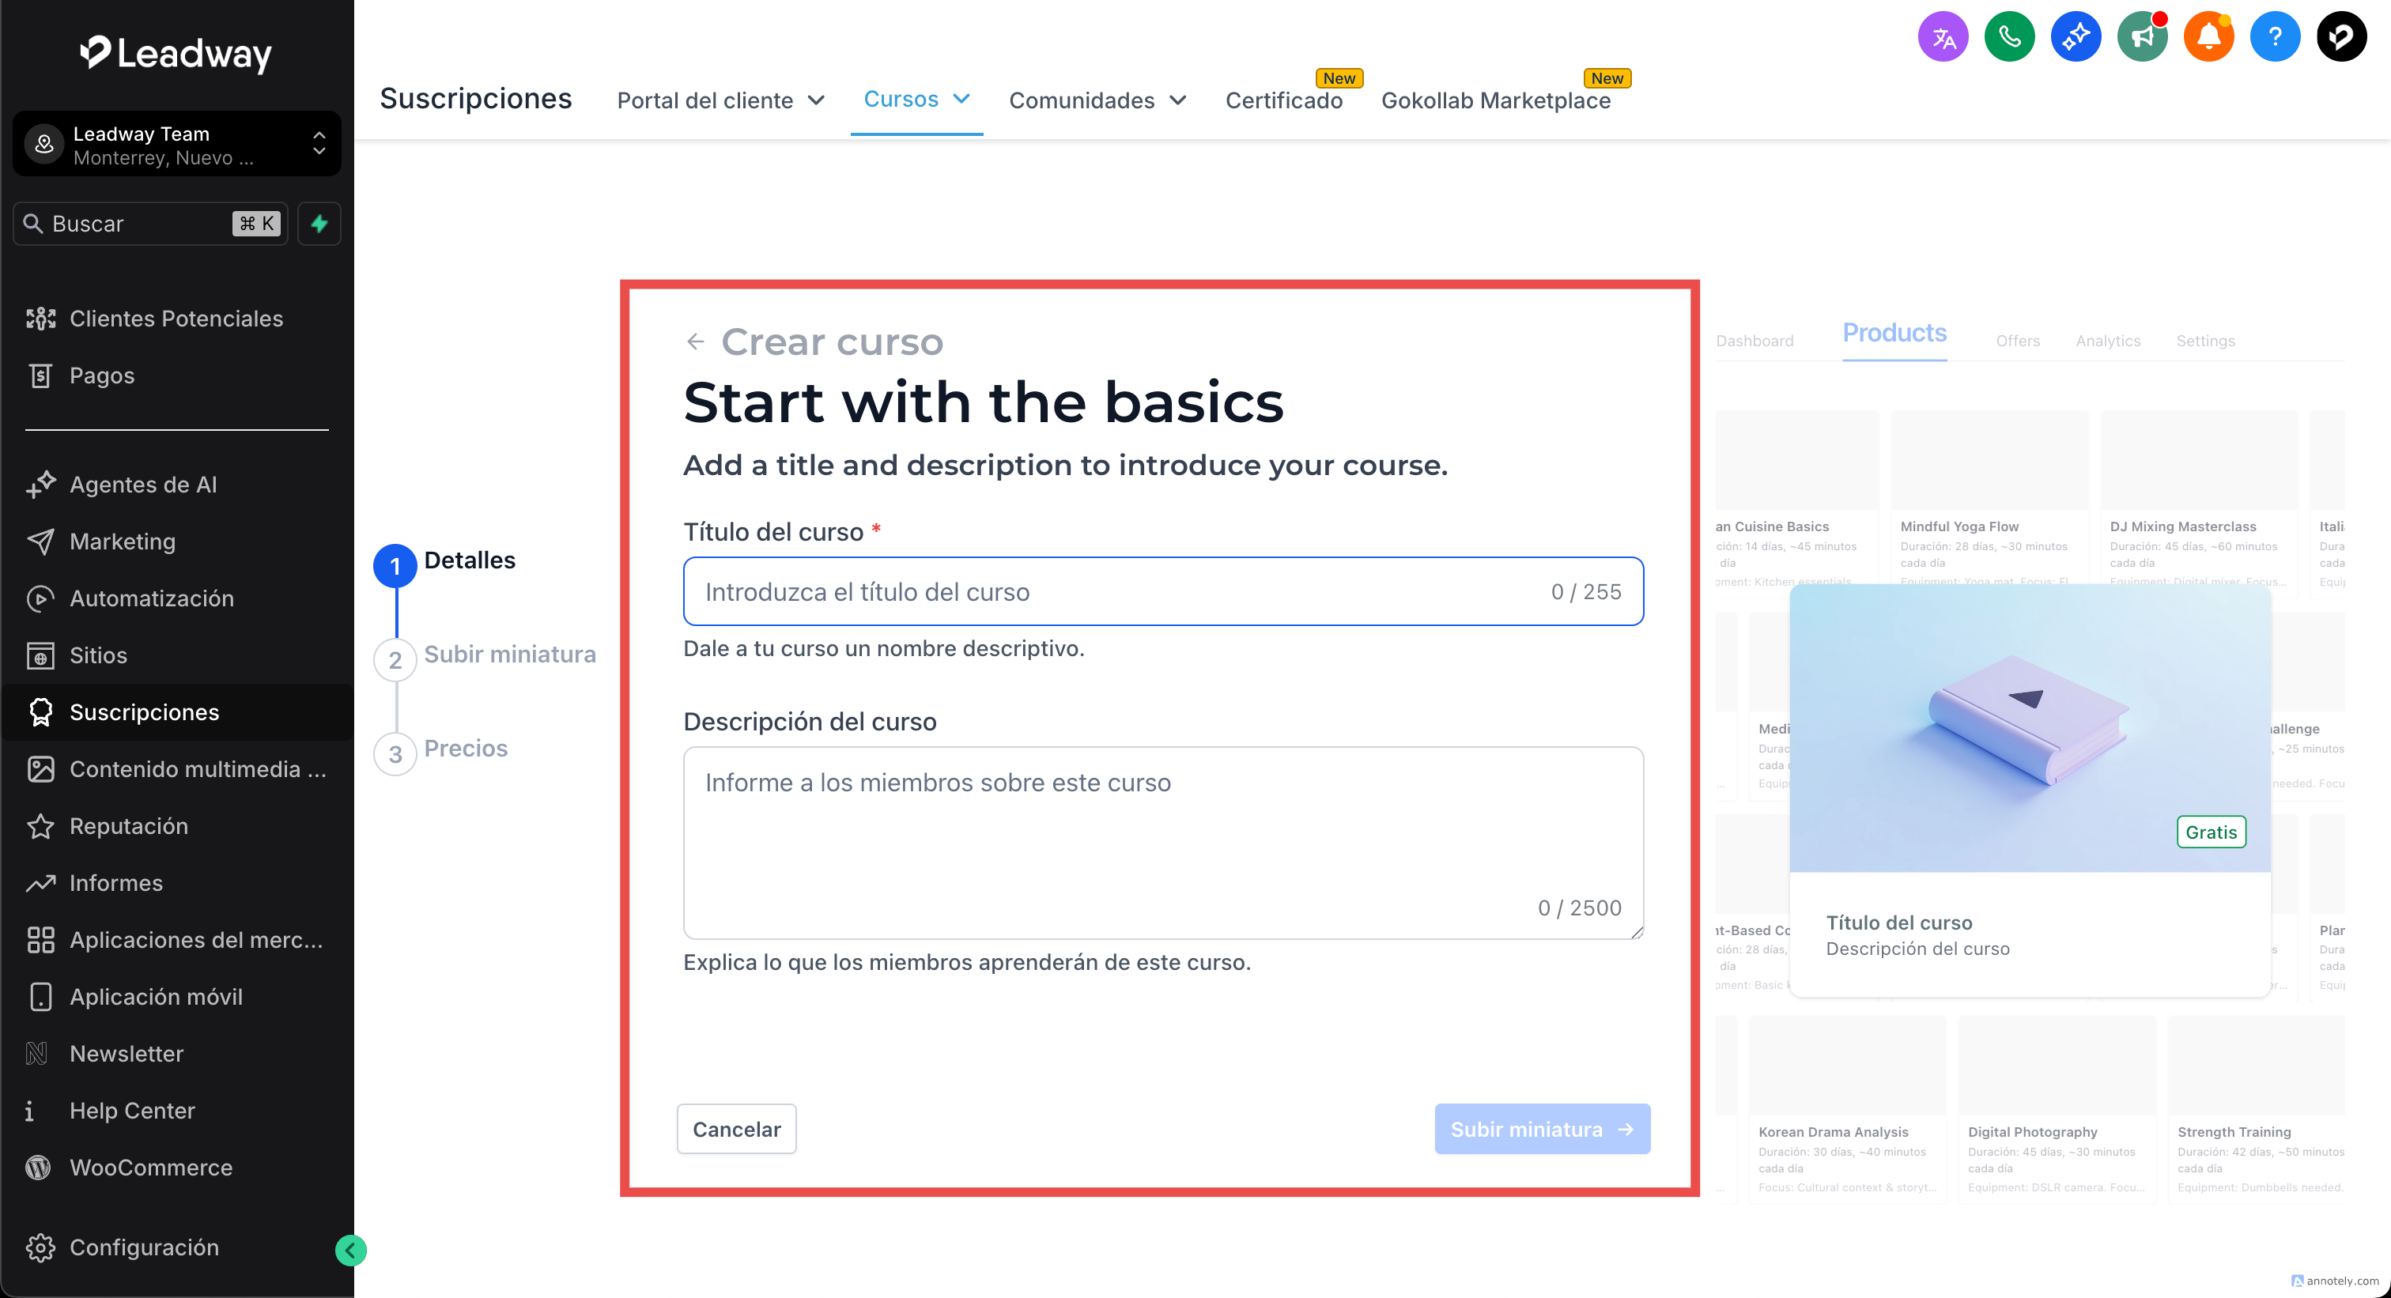Click the blue AI sparkle icon
The height and width of the screenshot is (1298, 2391).
tap(2076, 37)
